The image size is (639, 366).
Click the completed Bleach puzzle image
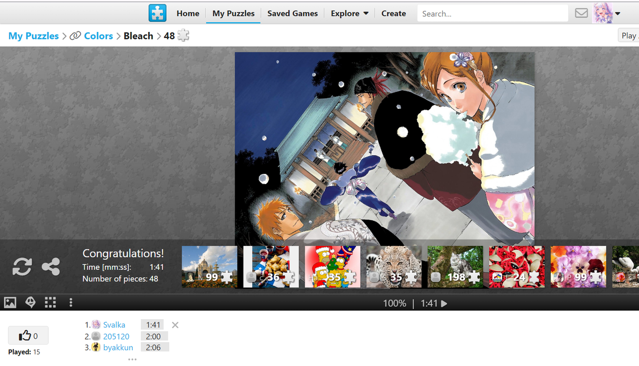(x=384, y=149)
